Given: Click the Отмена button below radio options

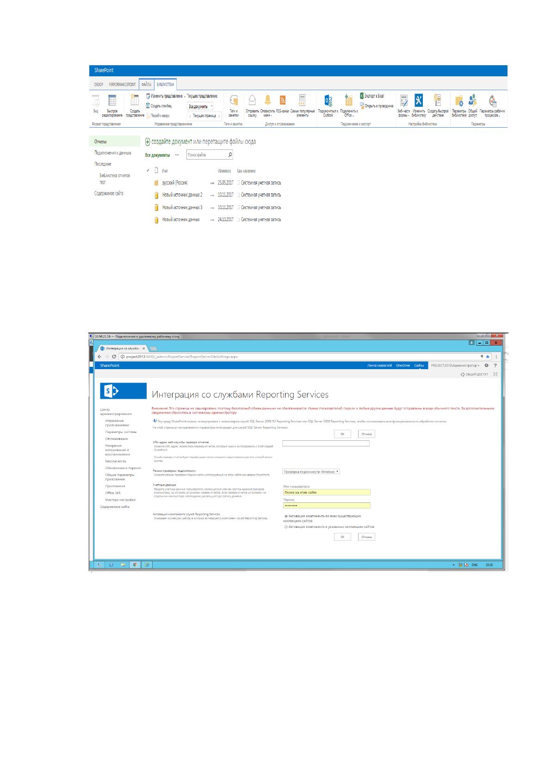Looking at the screenshot, I should tap(366, 537).
